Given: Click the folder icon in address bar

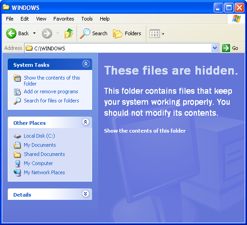Looking at the screenshot, I should pyautogui.click(x=29, y=48).
